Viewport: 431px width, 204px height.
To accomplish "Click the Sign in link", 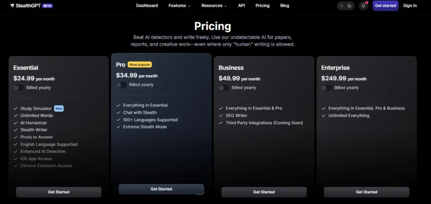I will click(410, 6).
